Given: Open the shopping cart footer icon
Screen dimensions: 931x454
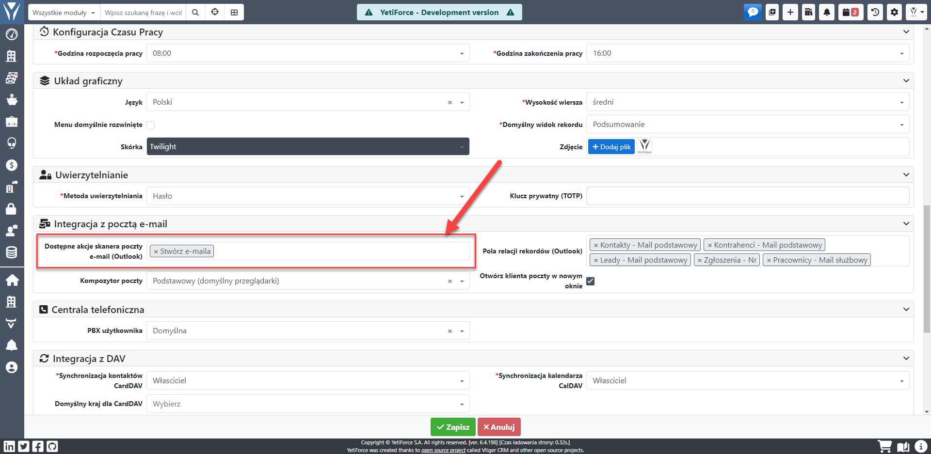Looking at the screenshot, I should point(884,446).
